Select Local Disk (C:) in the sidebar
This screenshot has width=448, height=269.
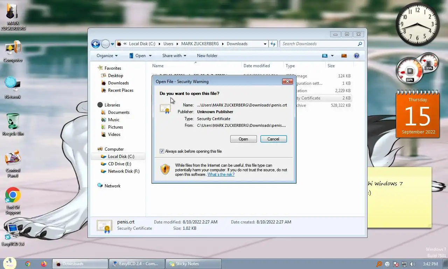(121, 157)
